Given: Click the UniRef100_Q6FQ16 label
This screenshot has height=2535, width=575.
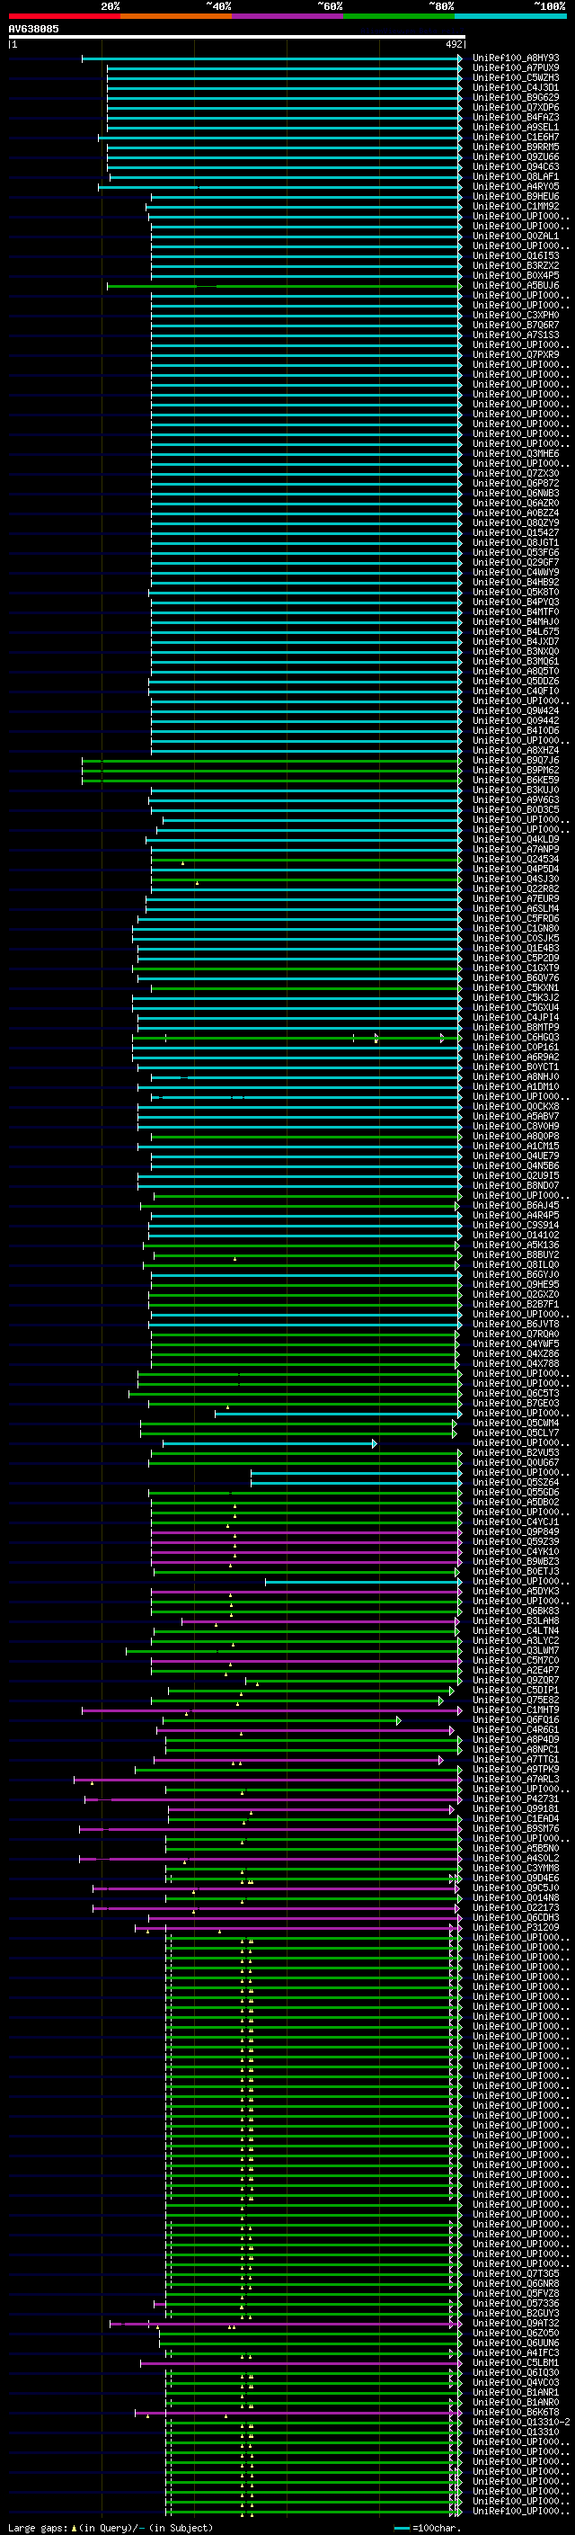Looking at the screenshot, I should (516, 1719).
